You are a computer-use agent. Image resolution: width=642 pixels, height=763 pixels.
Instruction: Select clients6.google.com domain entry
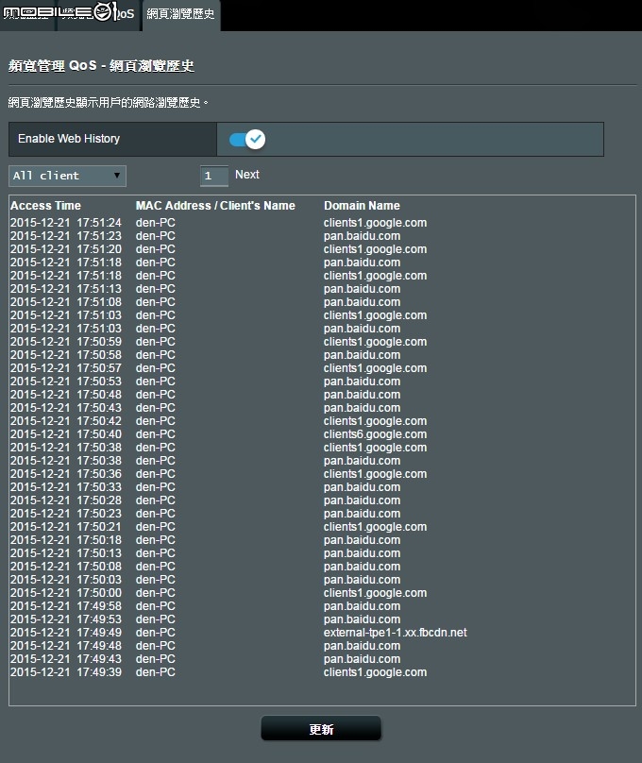[375, 434]
